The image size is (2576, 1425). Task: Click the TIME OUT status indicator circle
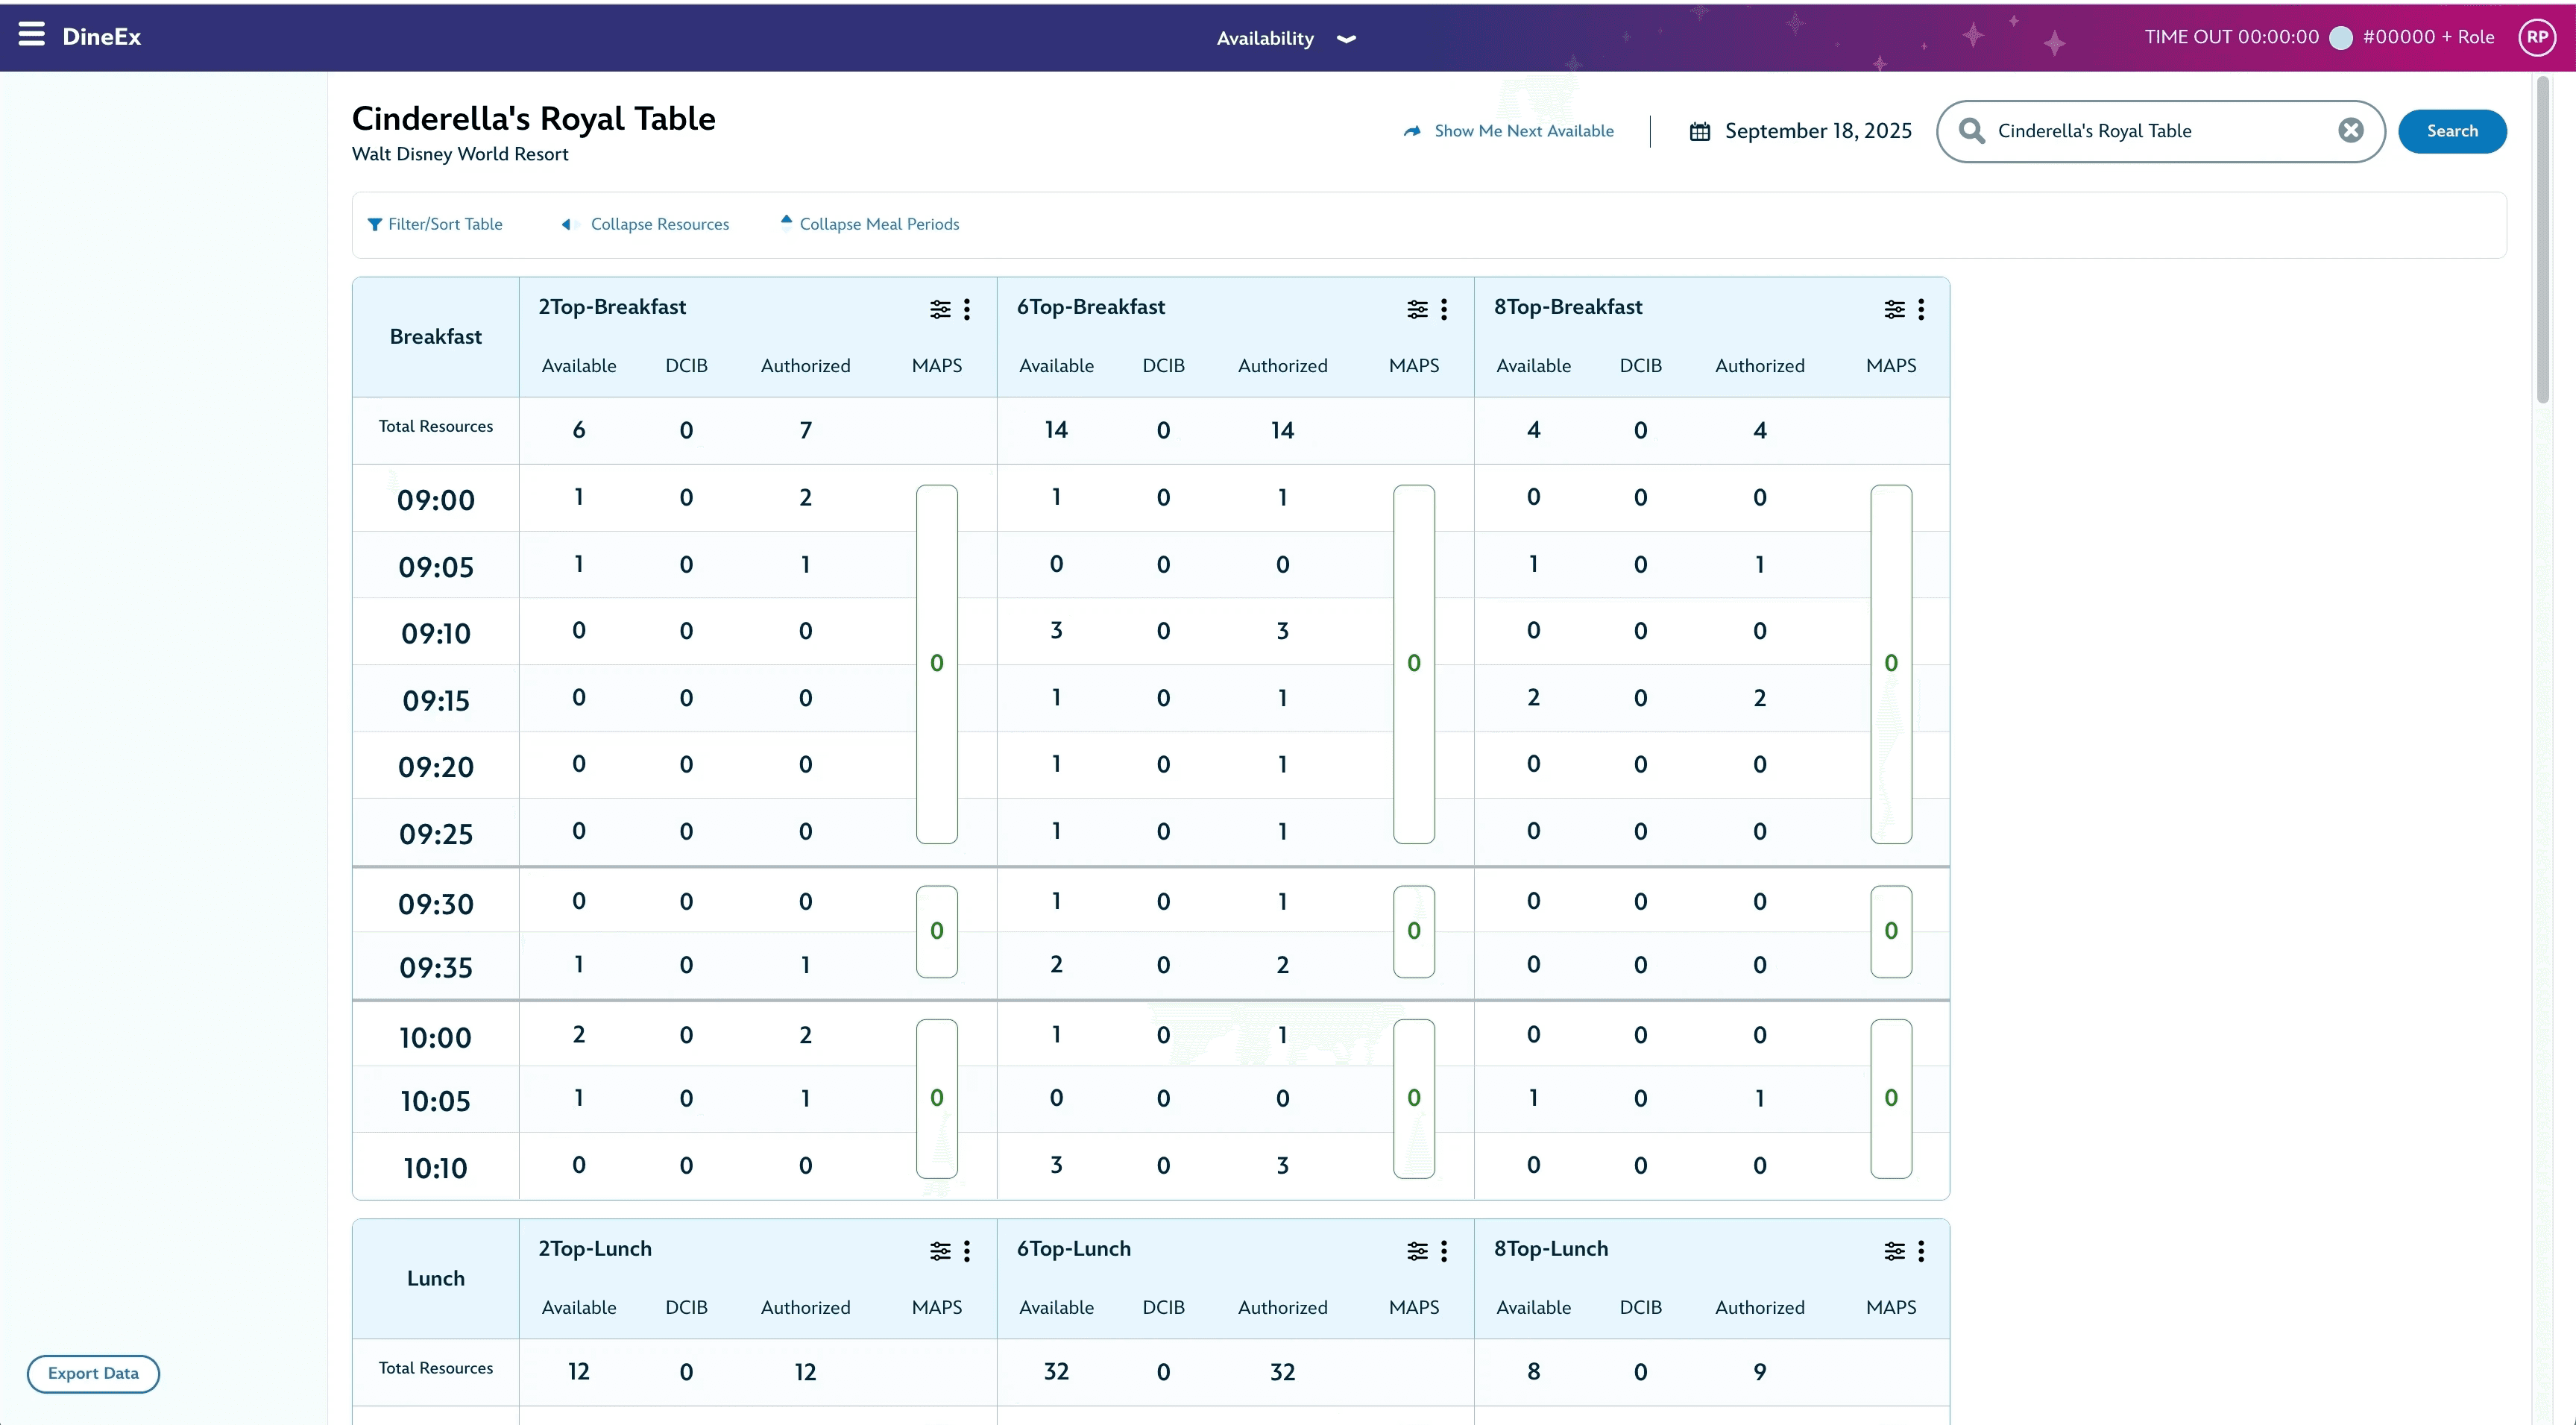click(2340, 37)
